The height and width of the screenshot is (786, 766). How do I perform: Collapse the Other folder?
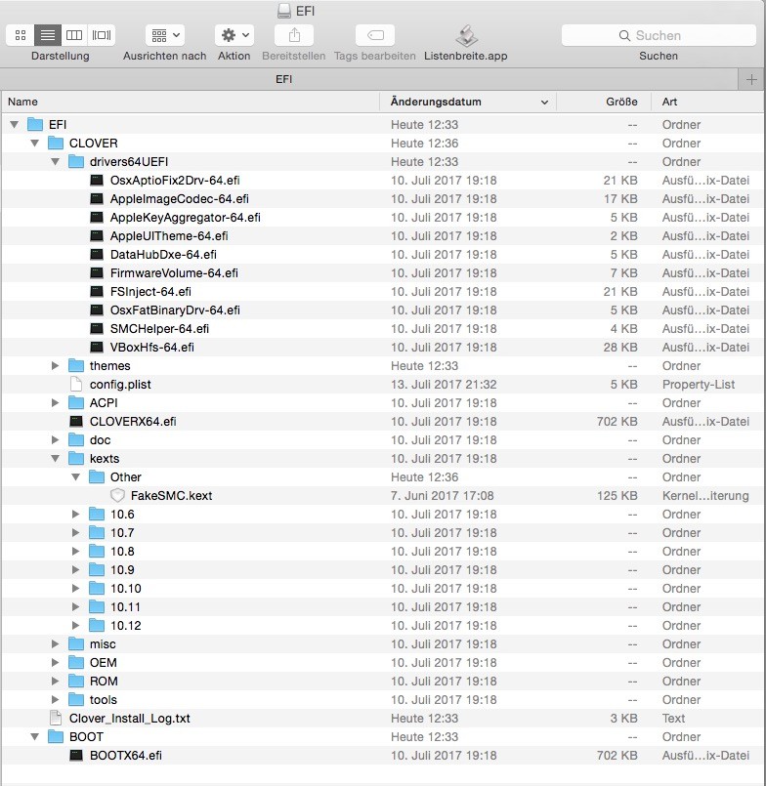76,476
